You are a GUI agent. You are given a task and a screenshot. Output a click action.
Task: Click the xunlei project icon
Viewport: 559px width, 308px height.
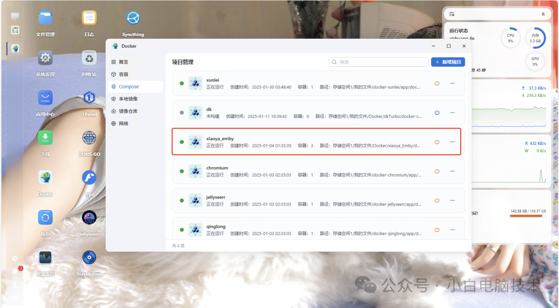click(195, 83)
